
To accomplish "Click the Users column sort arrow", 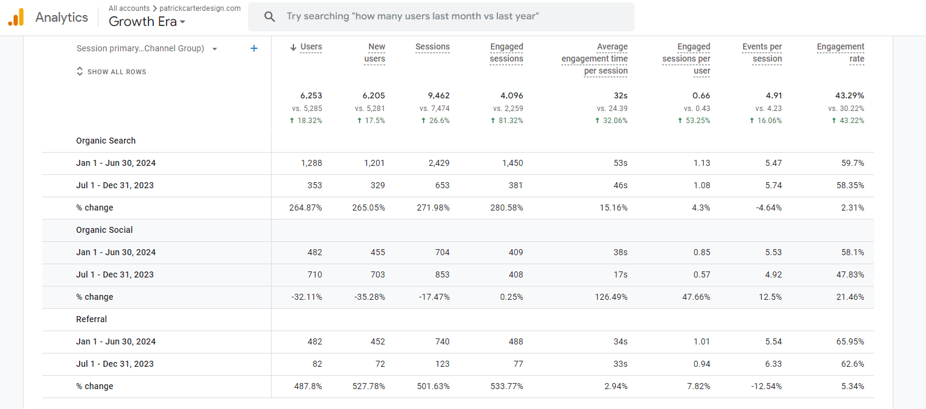I will tap(294, 47).
